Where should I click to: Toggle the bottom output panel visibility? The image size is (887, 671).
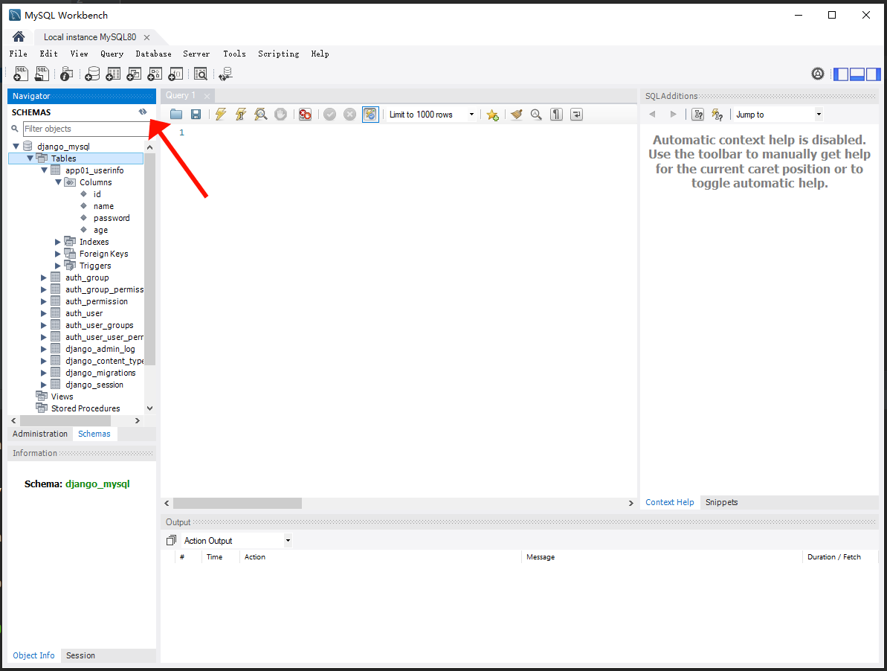(857, 74)
